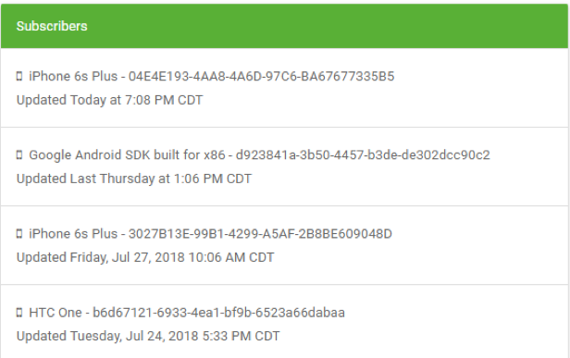Select device ID b6d67121-6933-4ea1-bf9b-6523a66dabaa
The width and height of the screenshot is (570, 358).
coord(218,313)
